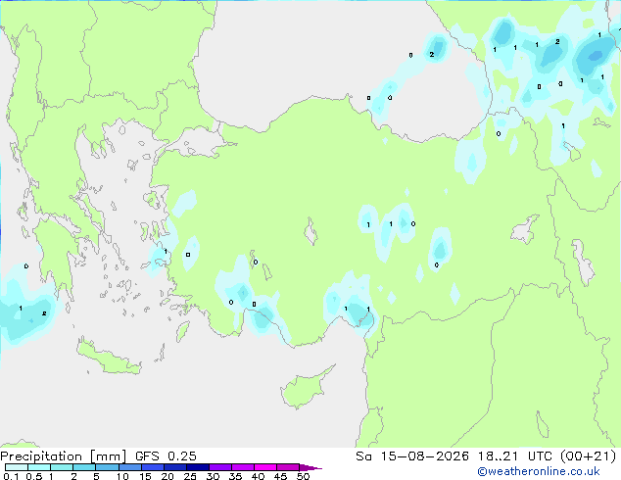Click the 1 to 2 mm legend swatch

[62, 467]
